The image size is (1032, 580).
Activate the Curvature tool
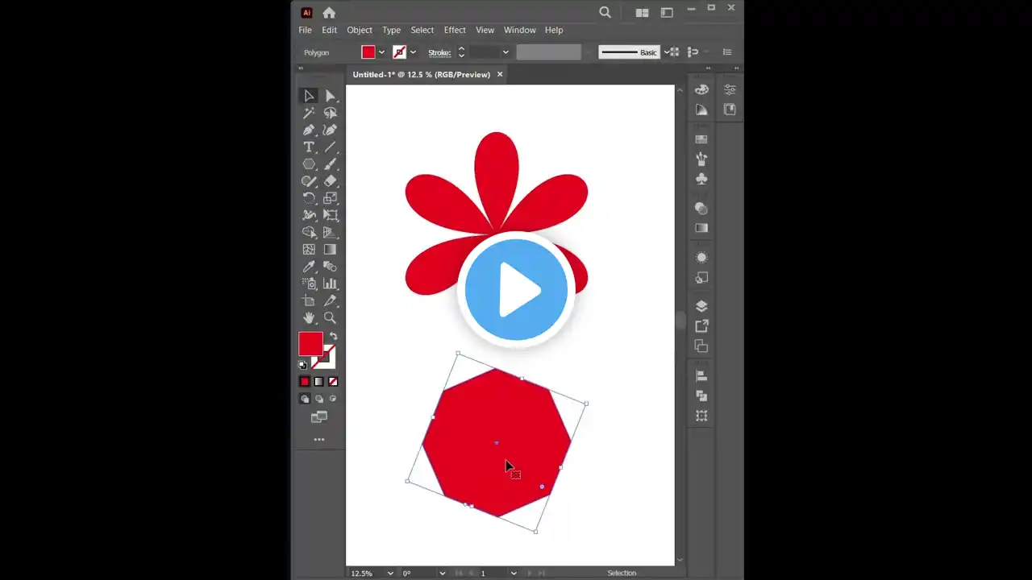click(x=330, y=130)
